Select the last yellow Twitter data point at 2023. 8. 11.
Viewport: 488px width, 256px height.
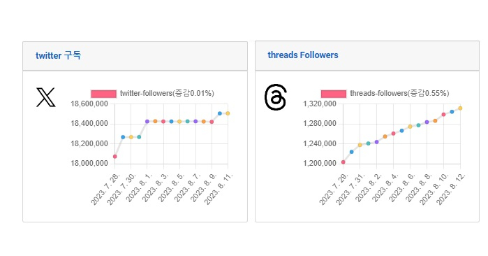[228, 113]
